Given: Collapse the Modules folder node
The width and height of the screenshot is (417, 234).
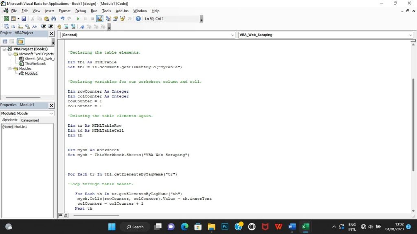Looking at the screenshot, I should pyautogui.click(x=10, y=68).
